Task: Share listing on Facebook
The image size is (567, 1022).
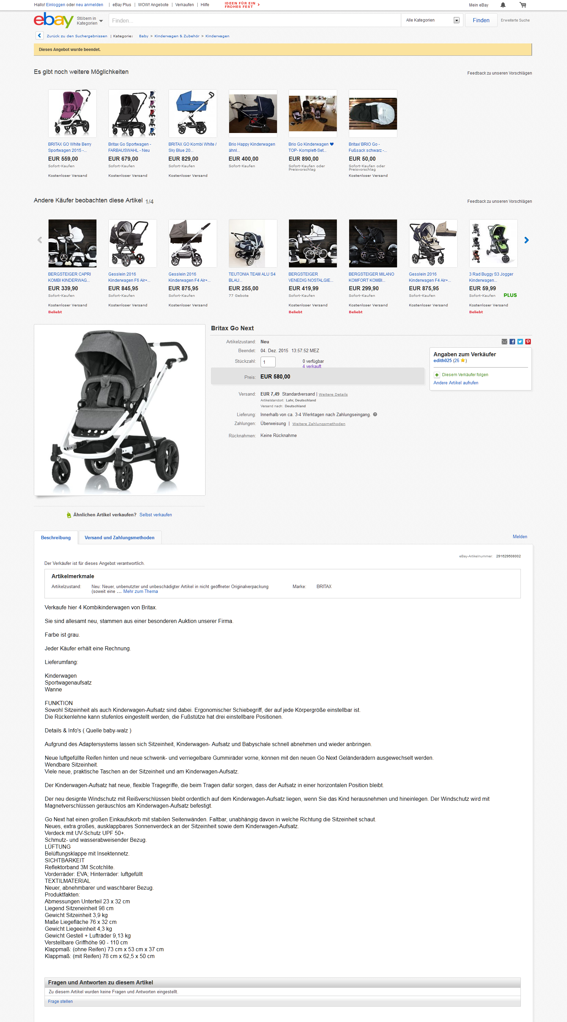Action: click(512, 342)
